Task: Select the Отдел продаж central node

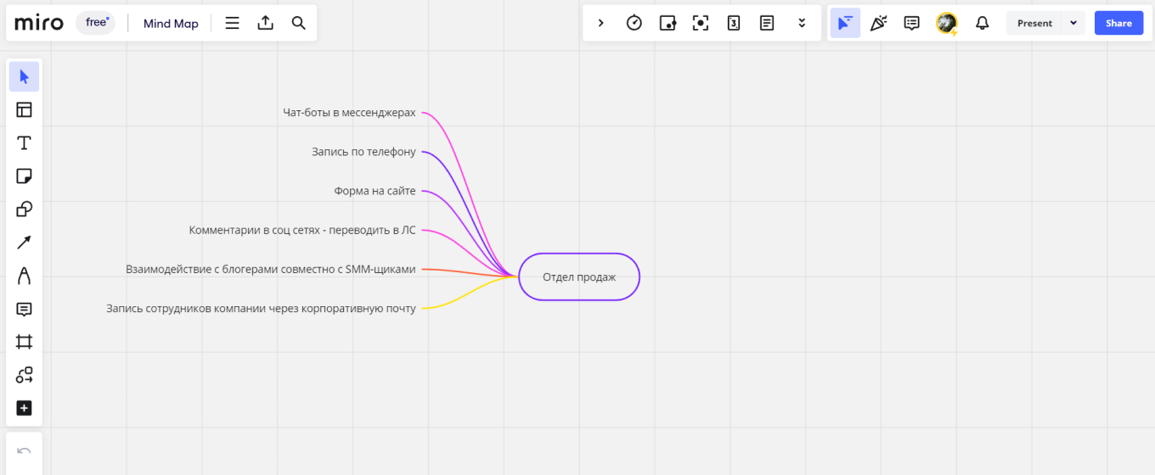Action: click(579, 277)
